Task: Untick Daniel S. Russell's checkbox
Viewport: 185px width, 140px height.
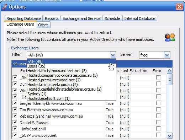Action: click(x=15, y=122)
